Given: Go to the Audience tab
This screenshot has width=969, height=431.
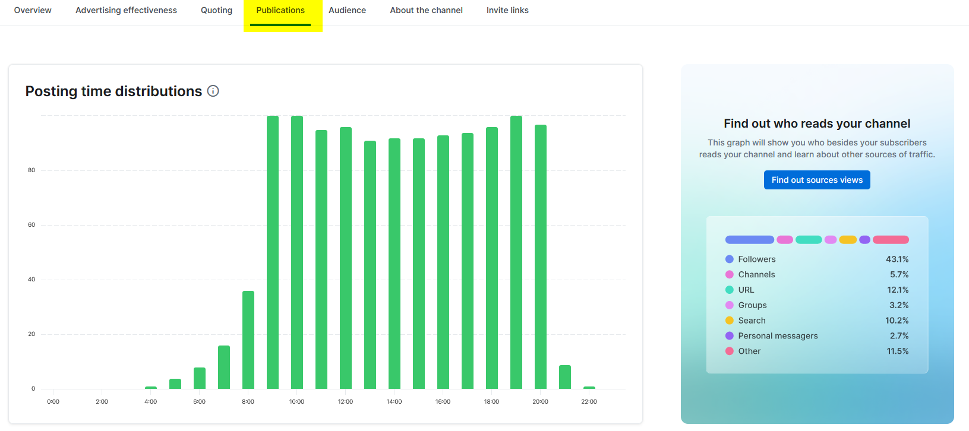Looking at the screenshot, I should point(347,10).
